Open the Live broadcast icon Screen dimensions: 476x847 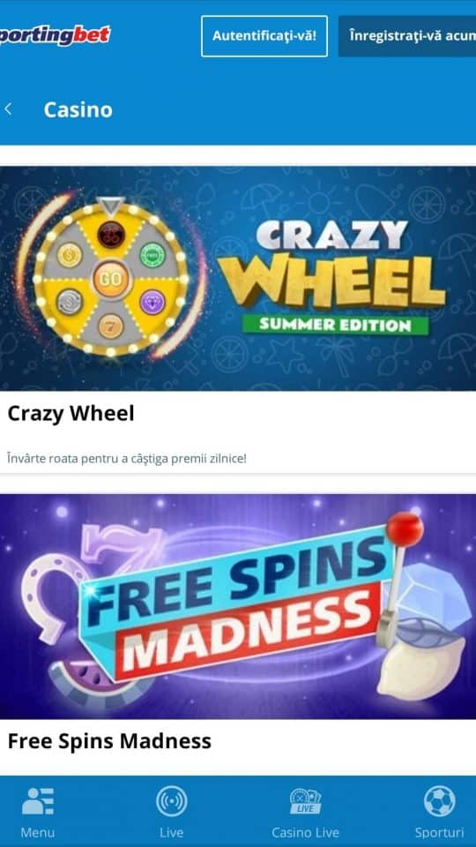[172, 801]
